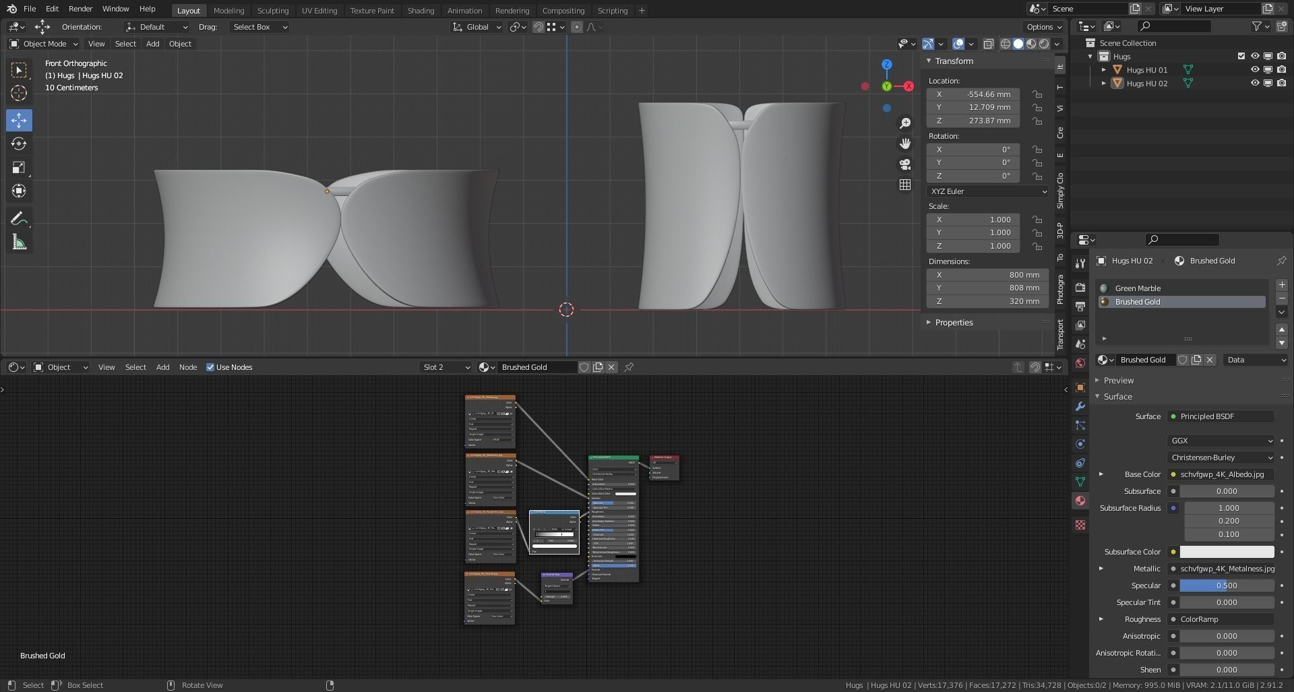Viewport: 1294px width, 692px height.
Task: Open the File menu
Action: tap(30, 9)
